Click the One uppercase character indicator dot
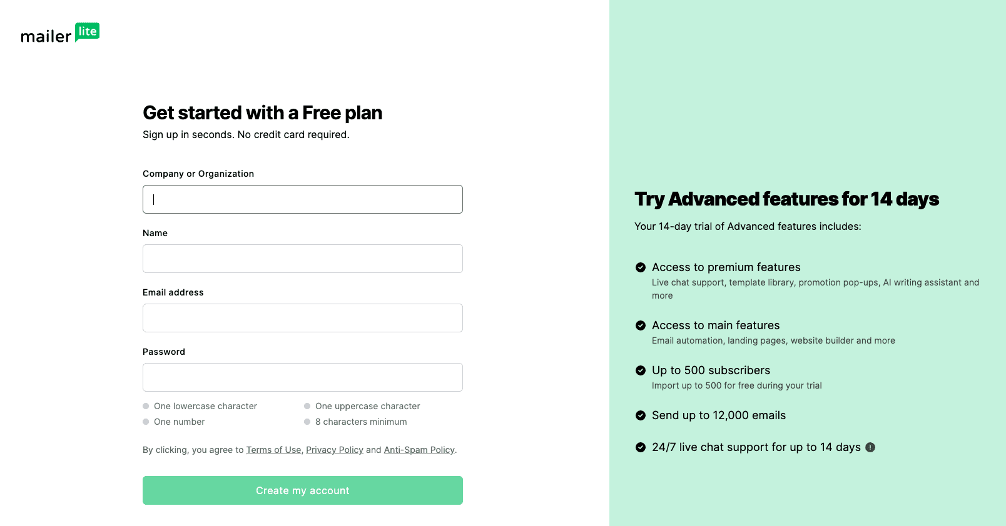 307,406
